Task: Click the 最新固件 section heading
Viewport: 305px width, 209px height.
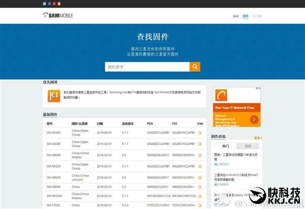Action: (x=50, y=114)
